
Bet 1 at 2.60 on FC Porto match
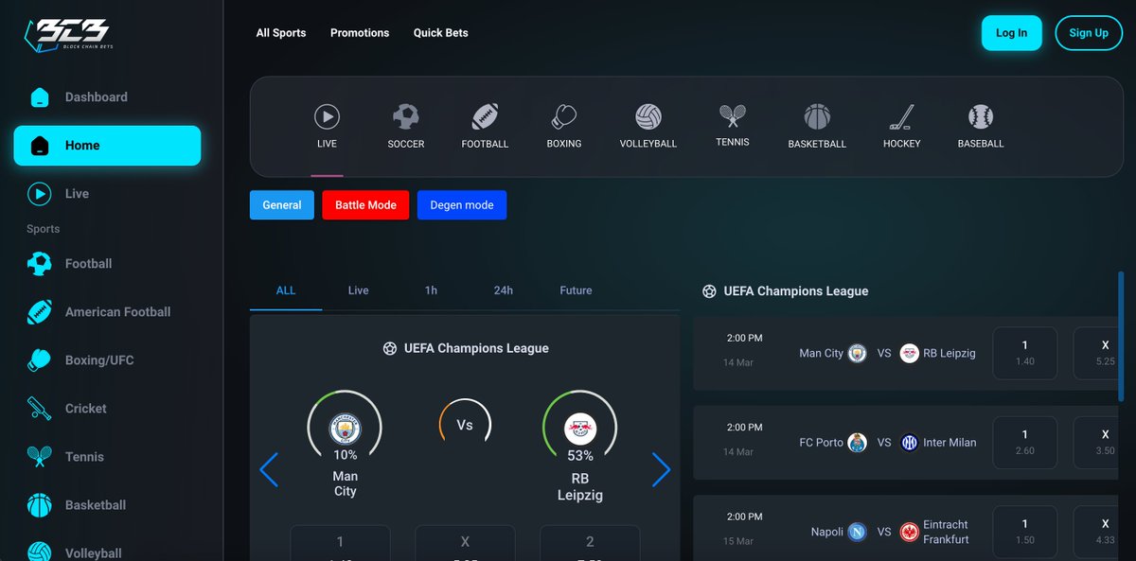coord(1024,443)
